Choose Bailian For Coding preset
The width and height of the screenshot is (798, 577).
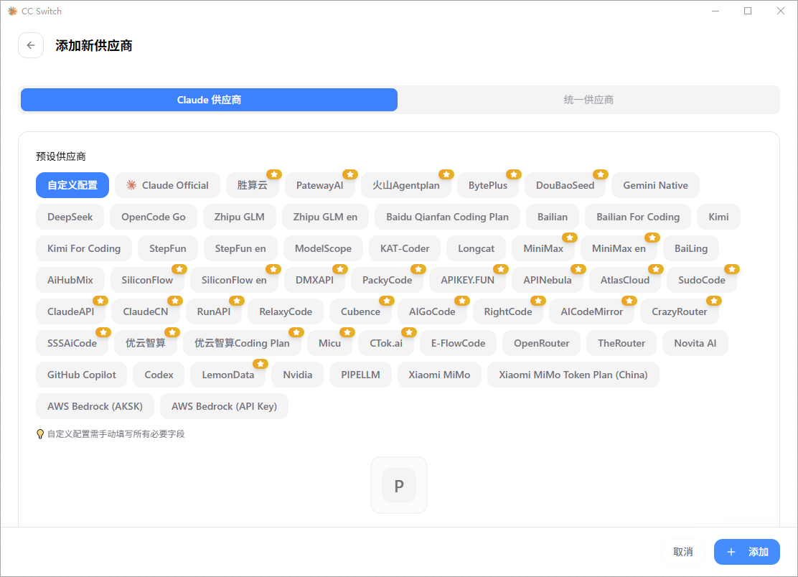pos(638,217)
